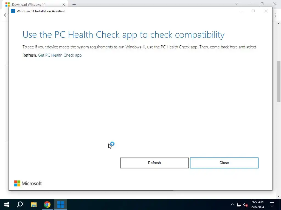Open the Get PC Health Check app link
This screenshot has height=210, width=281.
60,55
